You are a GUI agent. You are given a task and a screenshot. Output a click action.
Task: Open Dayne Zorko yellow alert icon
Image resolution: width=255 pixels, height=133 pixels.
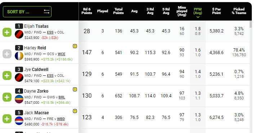point(75,89)
